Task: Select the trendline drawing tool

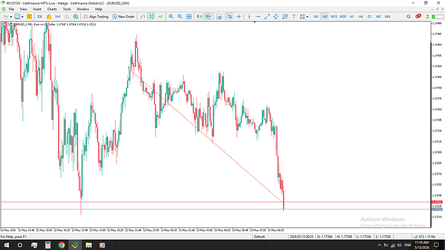Action: (x=267, y=17)
